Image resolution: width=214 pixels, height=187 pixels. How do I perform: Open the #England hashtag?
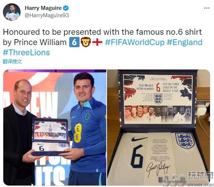coord(185,42)
